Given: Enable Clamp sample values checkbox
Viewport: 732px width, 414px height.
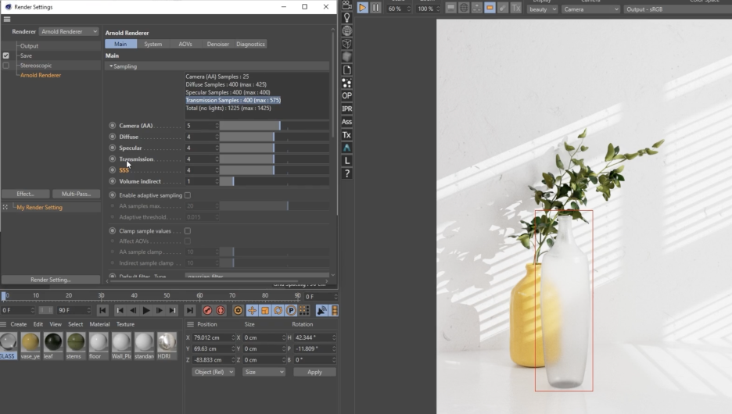Looking at the screenshot, I should coord(188,230).
